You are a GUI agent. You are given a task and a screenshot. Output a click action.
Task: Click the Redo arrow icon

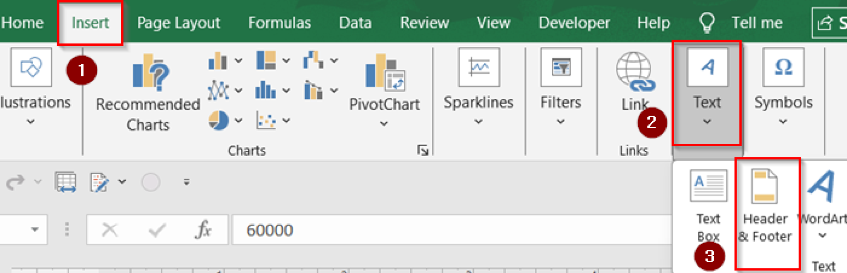click(x=16, y=182)
